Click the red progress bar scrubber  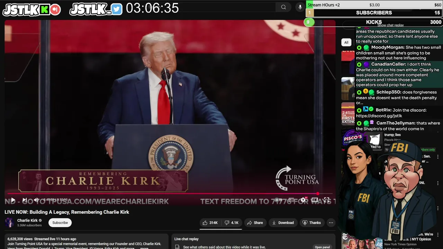pos(317,194)
